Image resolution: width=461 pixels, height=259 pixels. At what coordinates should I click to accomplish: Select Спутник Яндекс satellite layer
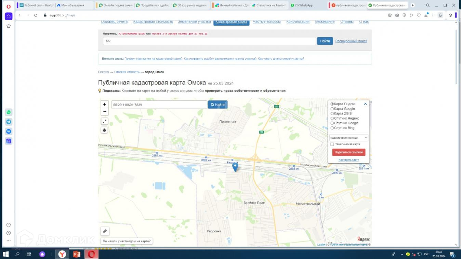(345, 118)
